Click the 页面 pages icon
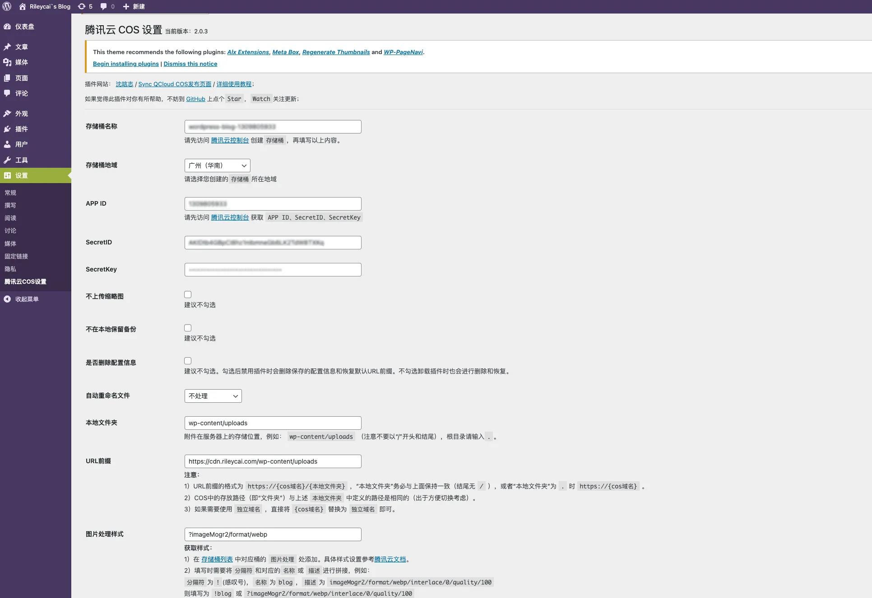872x598 pixels. (7, 78)
